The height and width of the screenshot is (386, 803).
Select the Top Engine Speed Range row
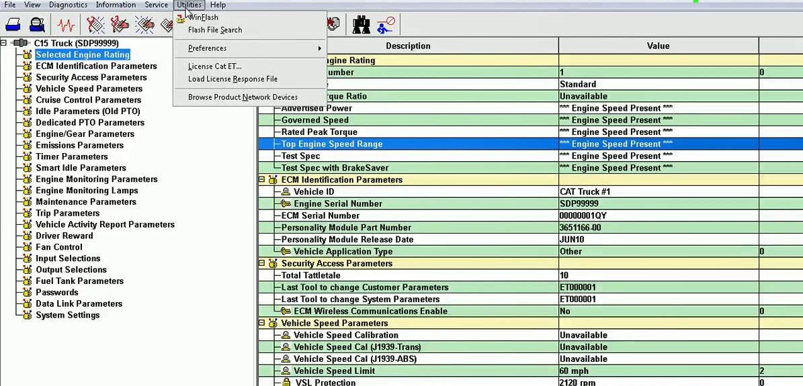click(530, 144)
